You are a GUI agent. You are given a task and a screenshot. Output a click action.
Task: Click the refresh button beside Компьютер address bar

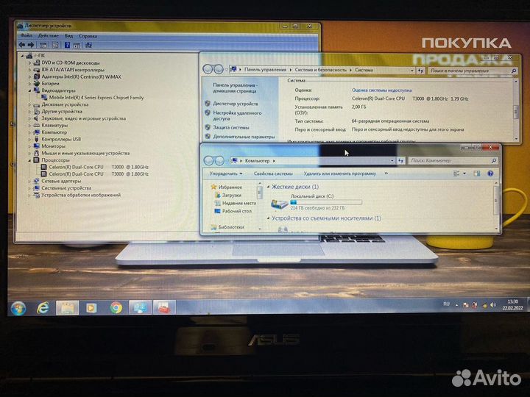(401, 161)
